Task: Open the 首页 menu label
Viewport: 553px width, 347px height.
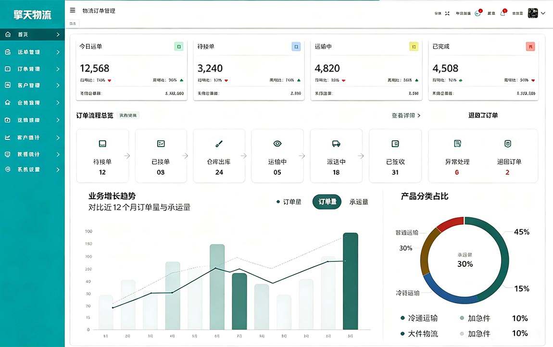Action: (23, 34)
